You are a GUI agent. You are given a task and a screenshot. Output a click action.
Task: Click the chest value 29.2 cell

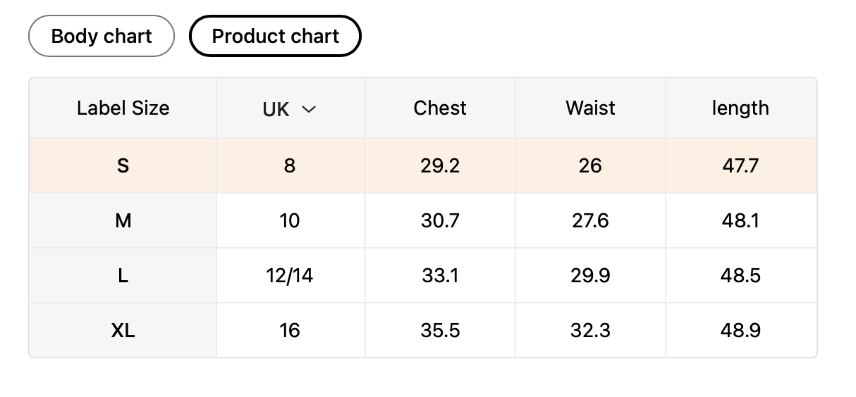coord(440,166)
